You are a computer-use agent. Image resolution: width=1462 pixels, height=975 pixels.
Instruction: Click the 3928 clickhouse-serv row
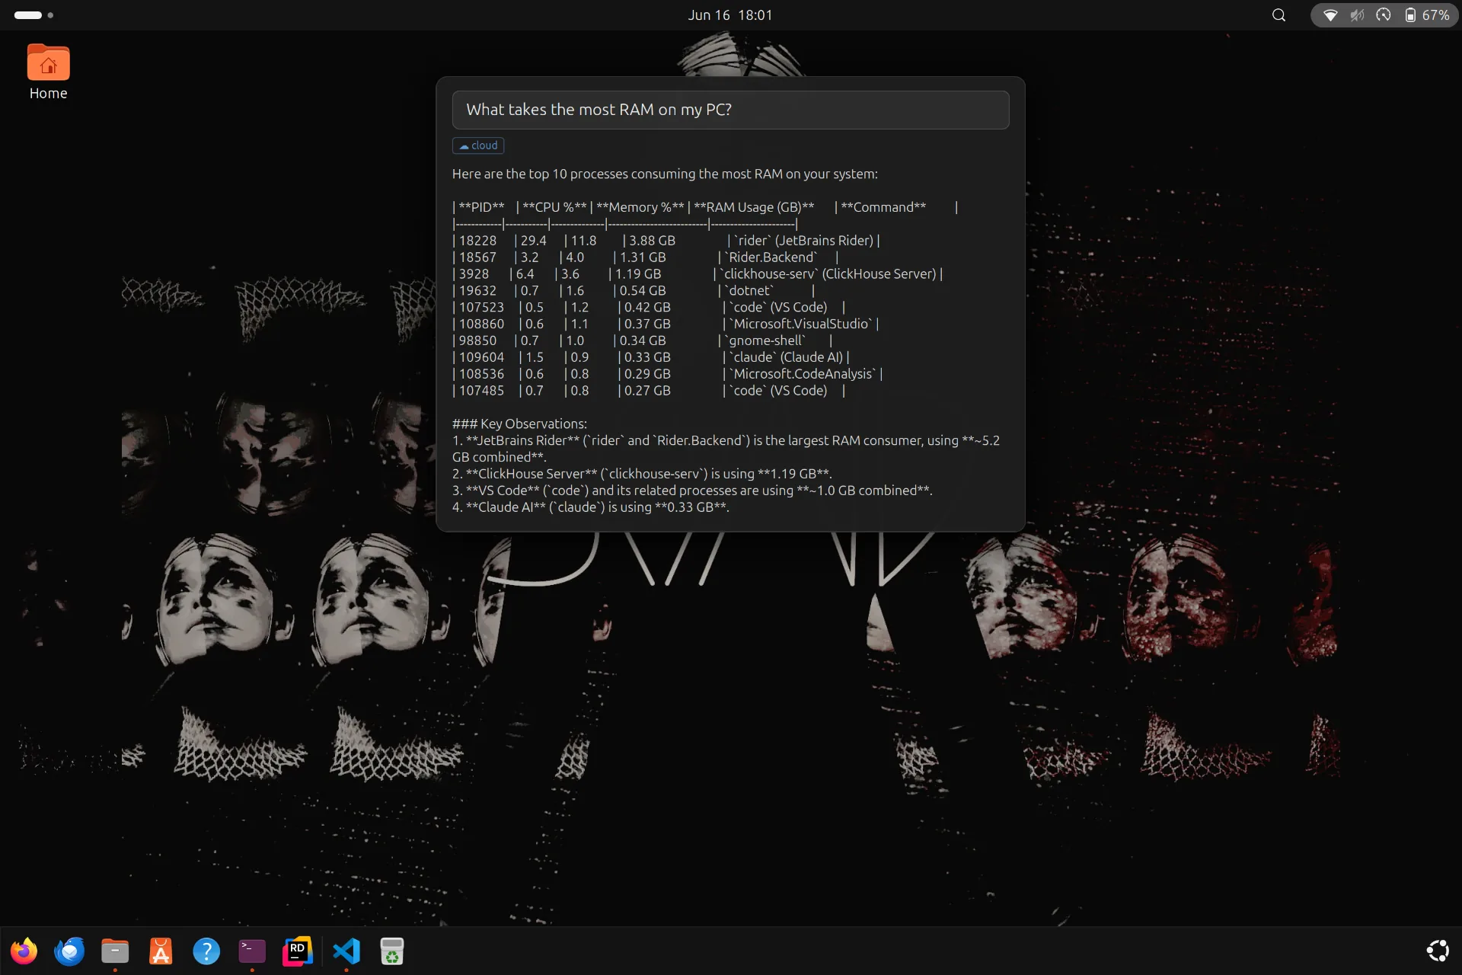[x=697, y=274]
